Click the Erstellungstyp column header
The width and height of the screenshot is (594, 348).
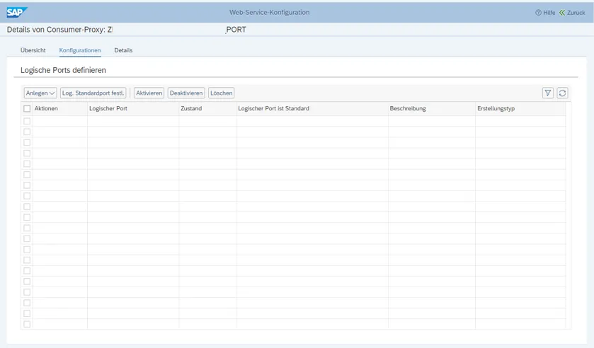496,109
